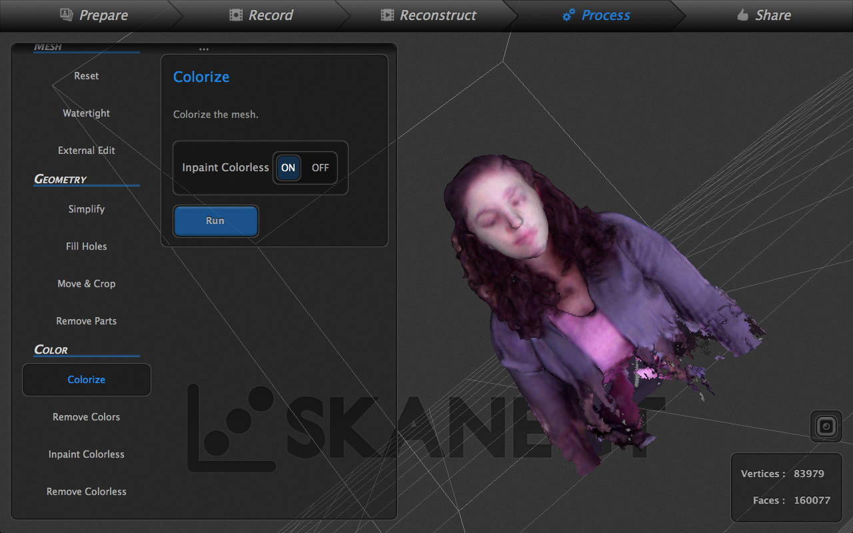Click the Share hand icon
The width and height of the screenshot is (853, 533).
(x=743, y=14)
